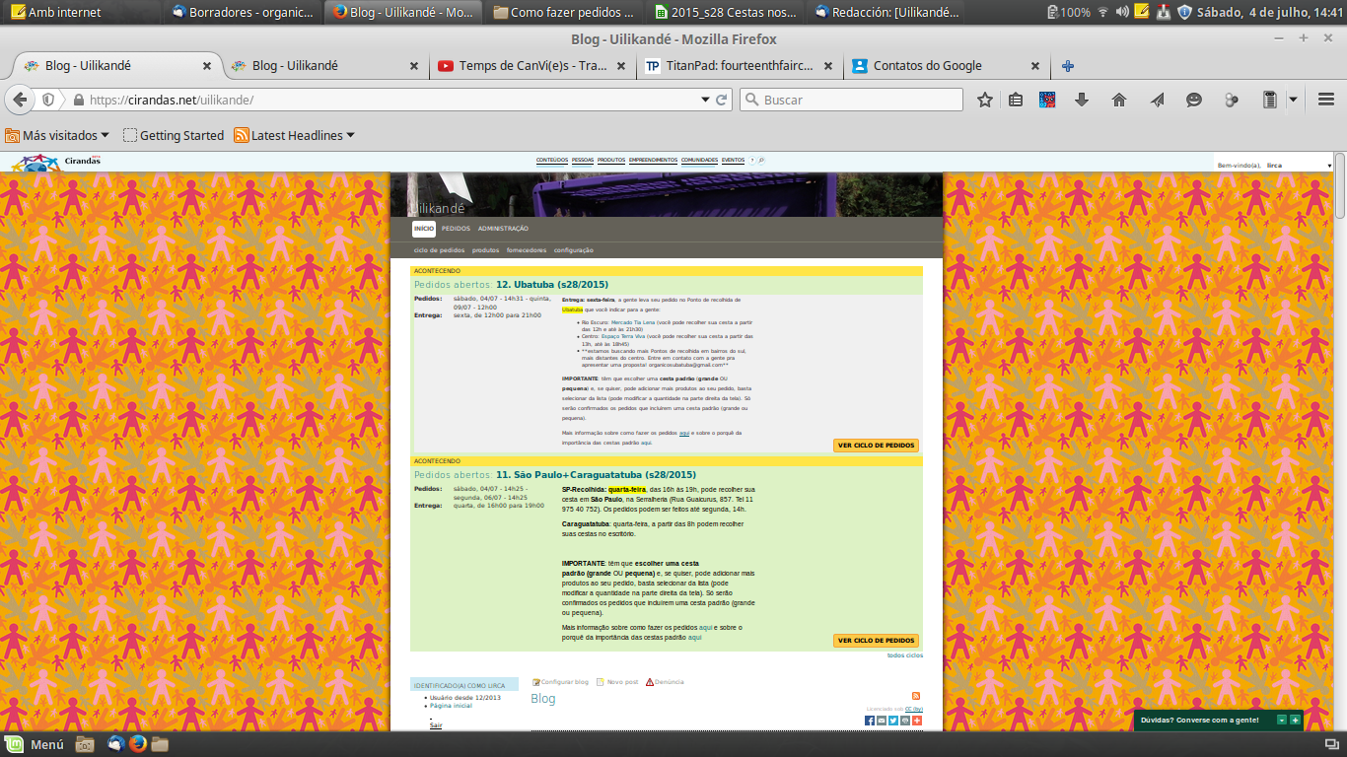Viewport: 1347px width, 757px height.
Task: Open the bookmarks list icon
Action: point(1016,100)
